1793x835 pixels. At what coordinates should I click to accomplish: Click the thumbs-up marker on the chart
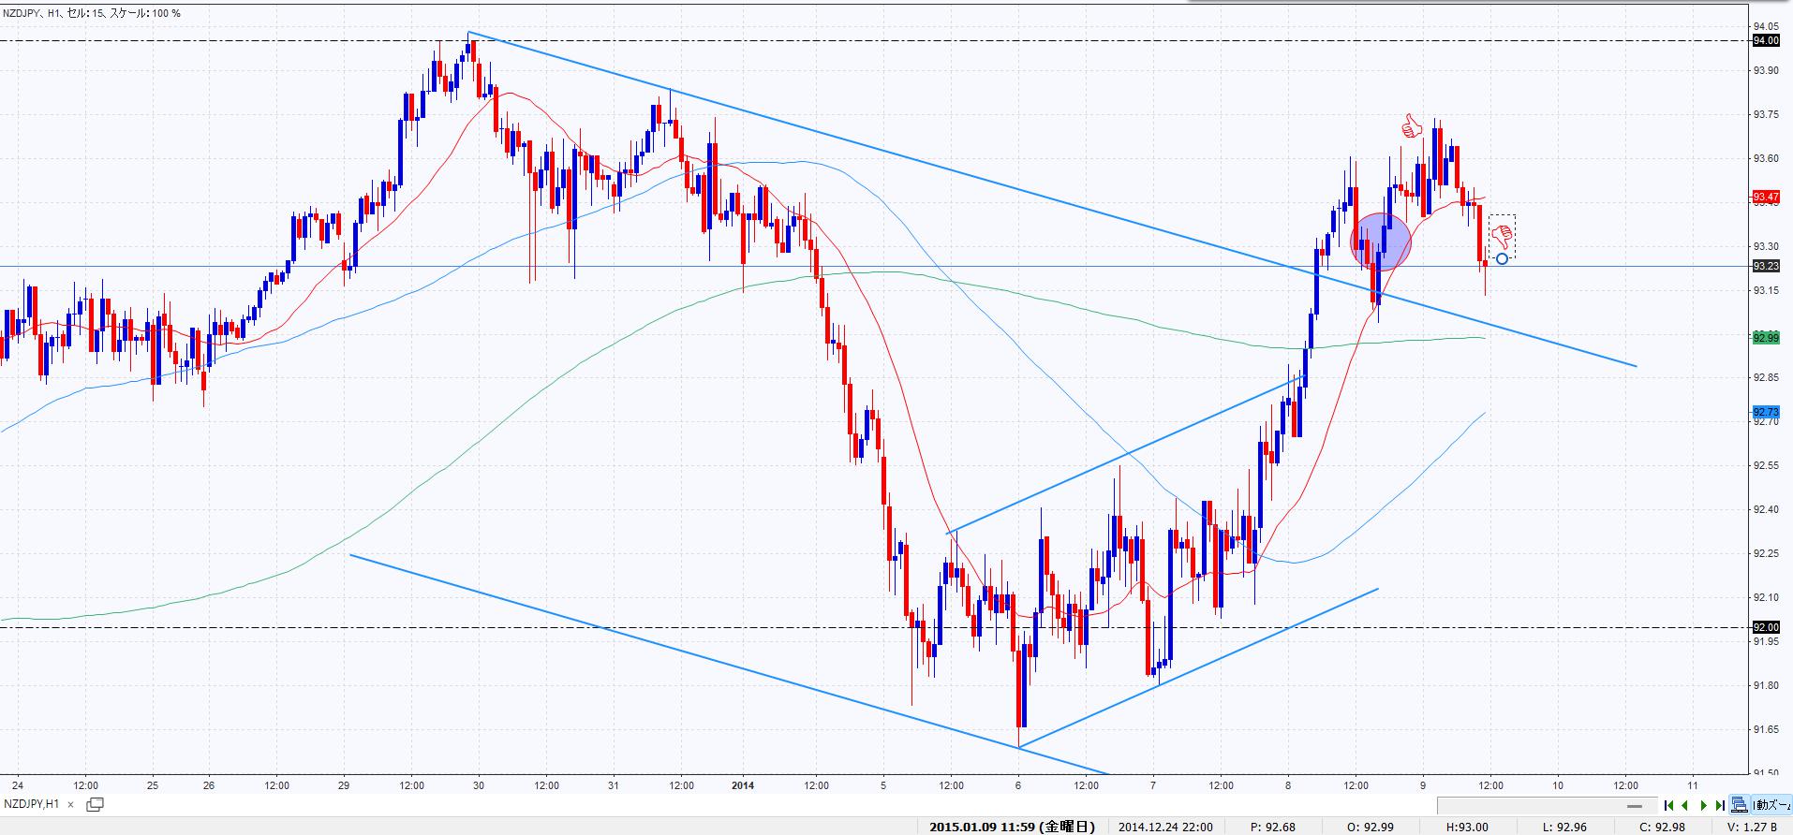coord(1411,126)
